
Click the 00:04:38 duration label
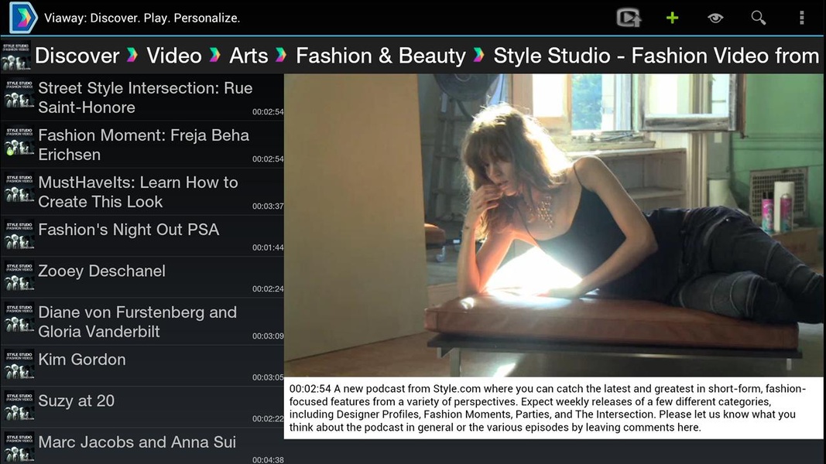[268, 460]
